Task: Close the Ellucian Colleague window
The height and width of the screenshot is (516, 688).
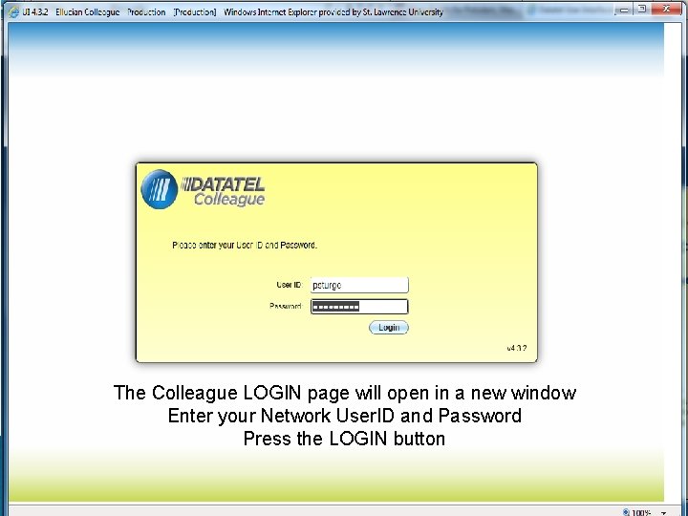Action: 666,9
